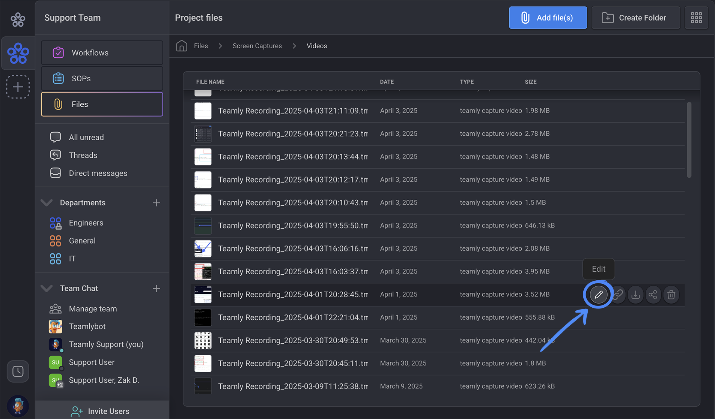Open recording 2025-04-03T19:55:50 file name
Screen dimensions: 715x419
coord(293,226)
